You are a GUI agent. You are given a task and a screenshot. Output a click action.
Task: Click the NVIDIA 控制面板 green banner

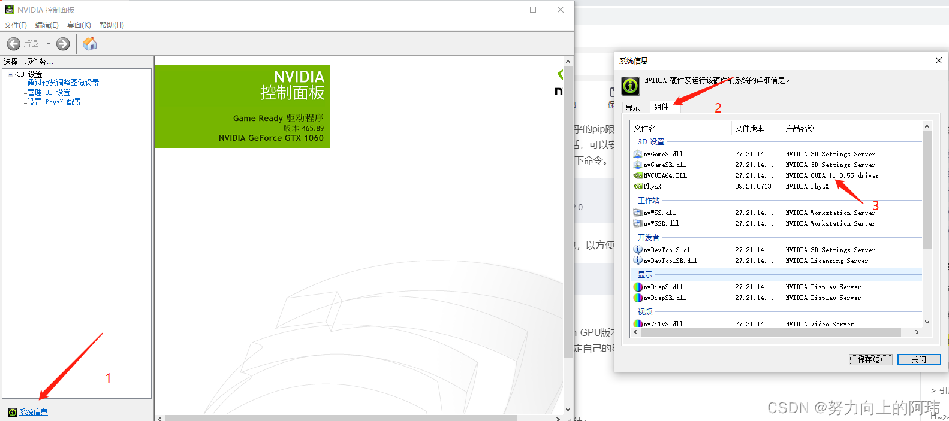pyautogui.click(x=242, y=107)
